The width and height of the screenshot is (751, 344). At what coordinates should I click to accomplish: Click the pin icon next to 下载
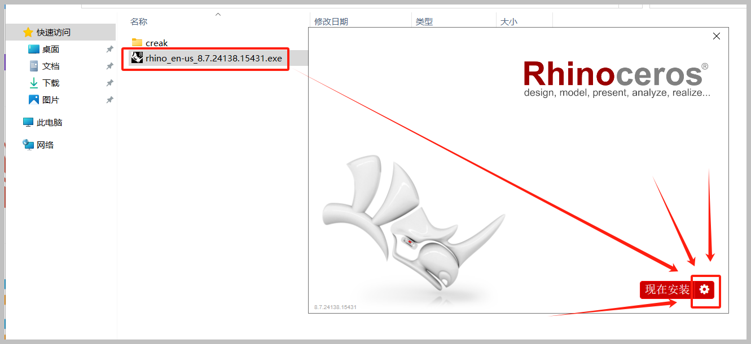pyautogui.click(x=109, y=83)
